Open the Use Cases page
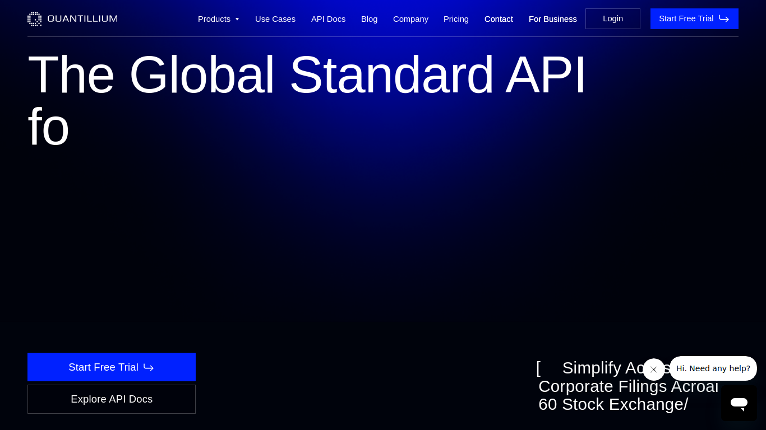This screenshot has width=766, height=430. (x=275, y=19)
